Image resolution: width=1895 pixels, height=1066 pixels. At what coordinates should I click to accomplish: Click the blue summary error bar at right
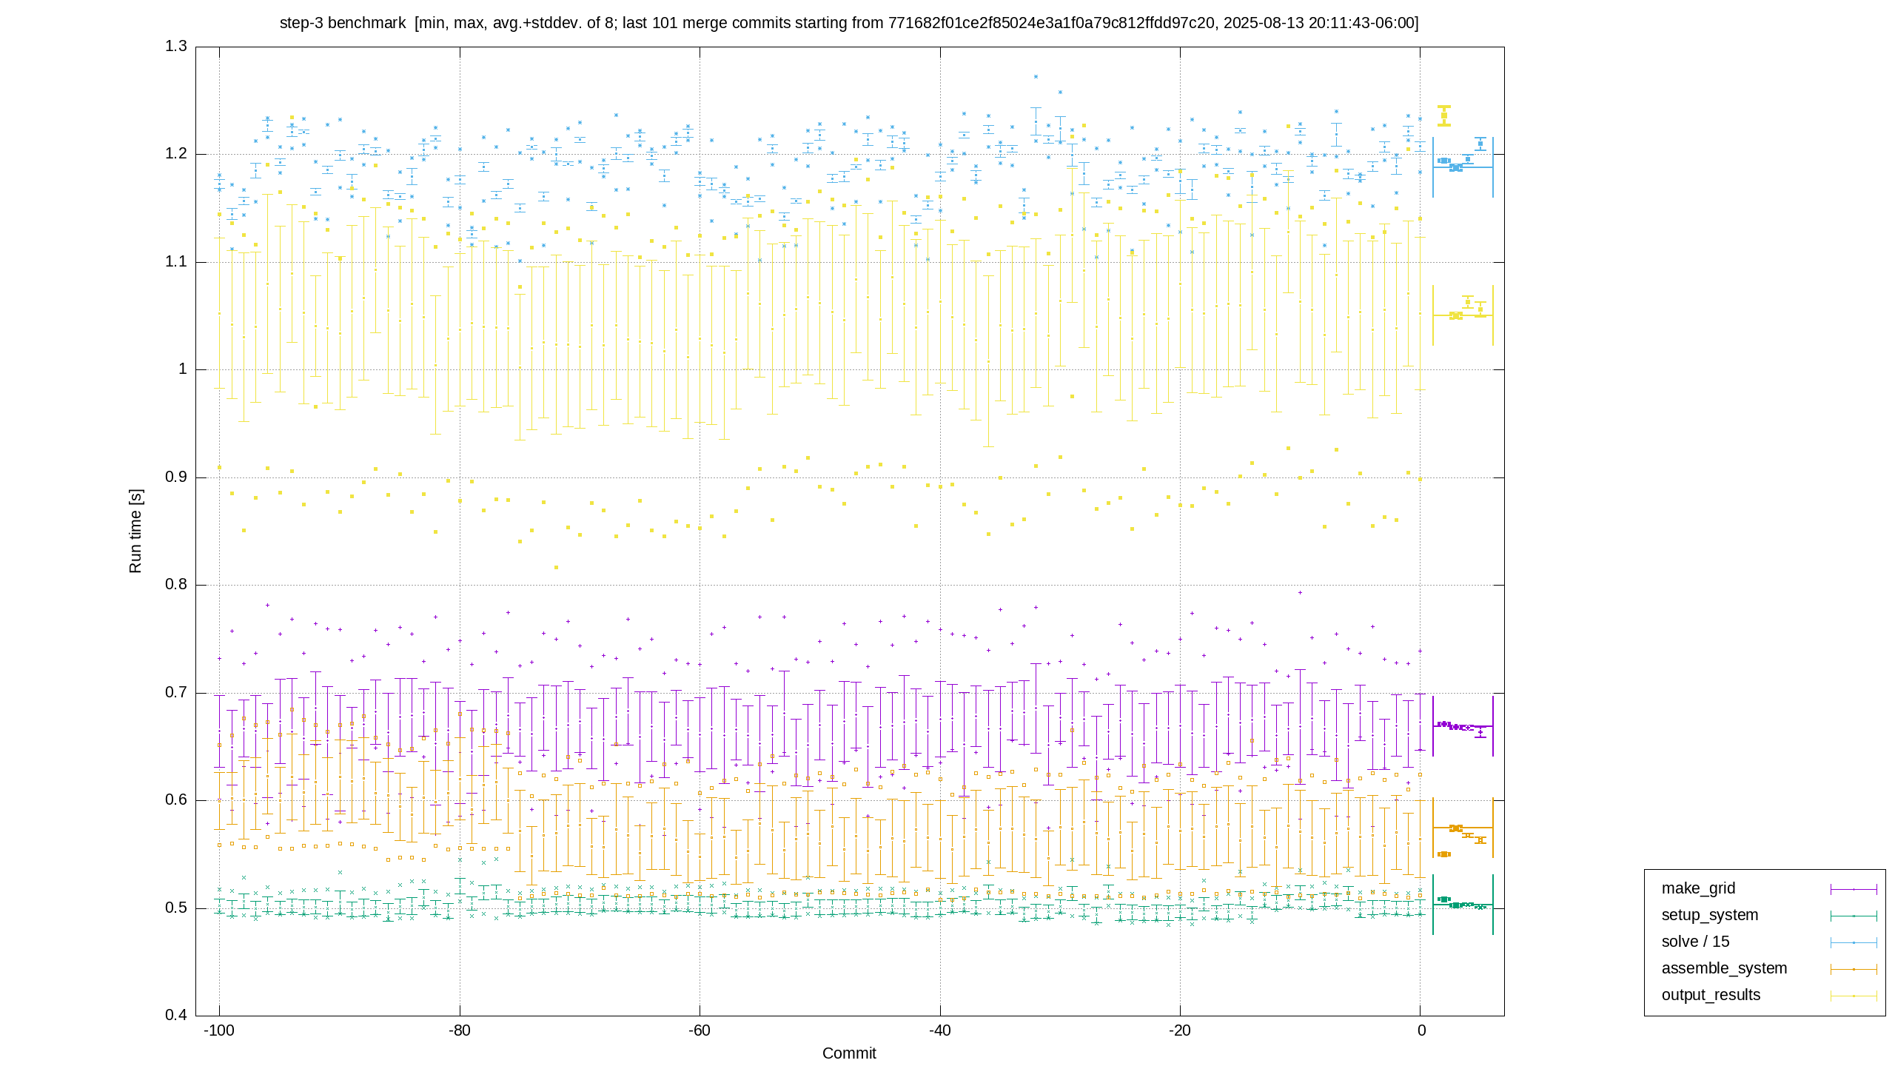coord(1463,167)
